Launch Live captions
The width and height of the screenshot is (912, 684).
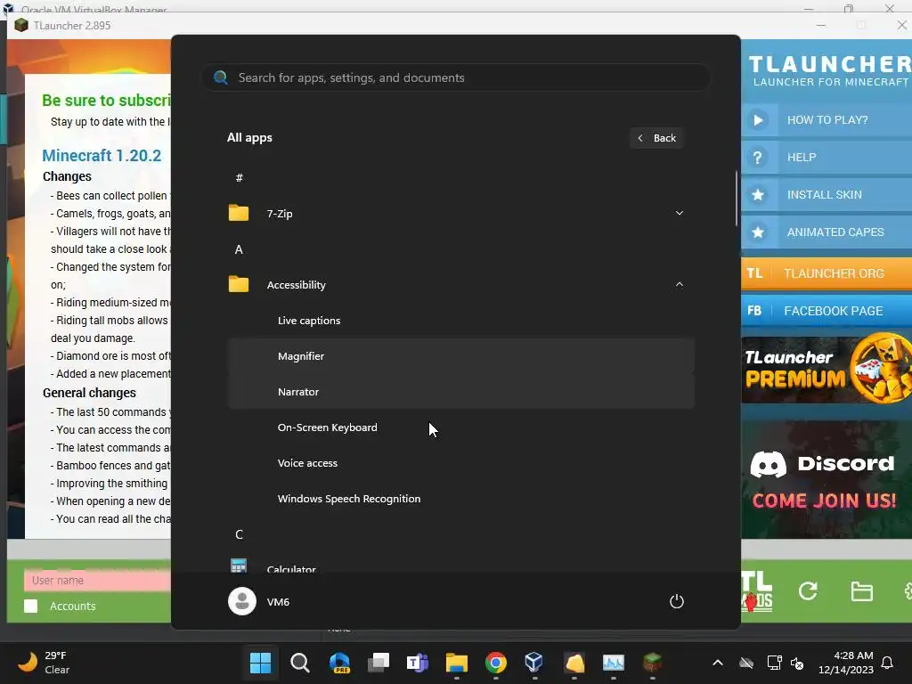pyautogui.click(x=460, y=321)
